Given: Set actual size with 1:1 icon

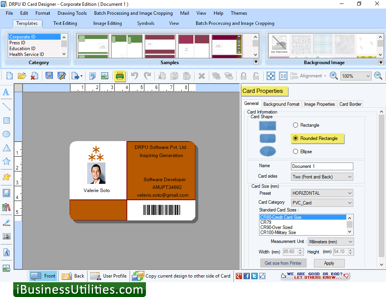Looking at the screenshot, I should click(283, 76).
